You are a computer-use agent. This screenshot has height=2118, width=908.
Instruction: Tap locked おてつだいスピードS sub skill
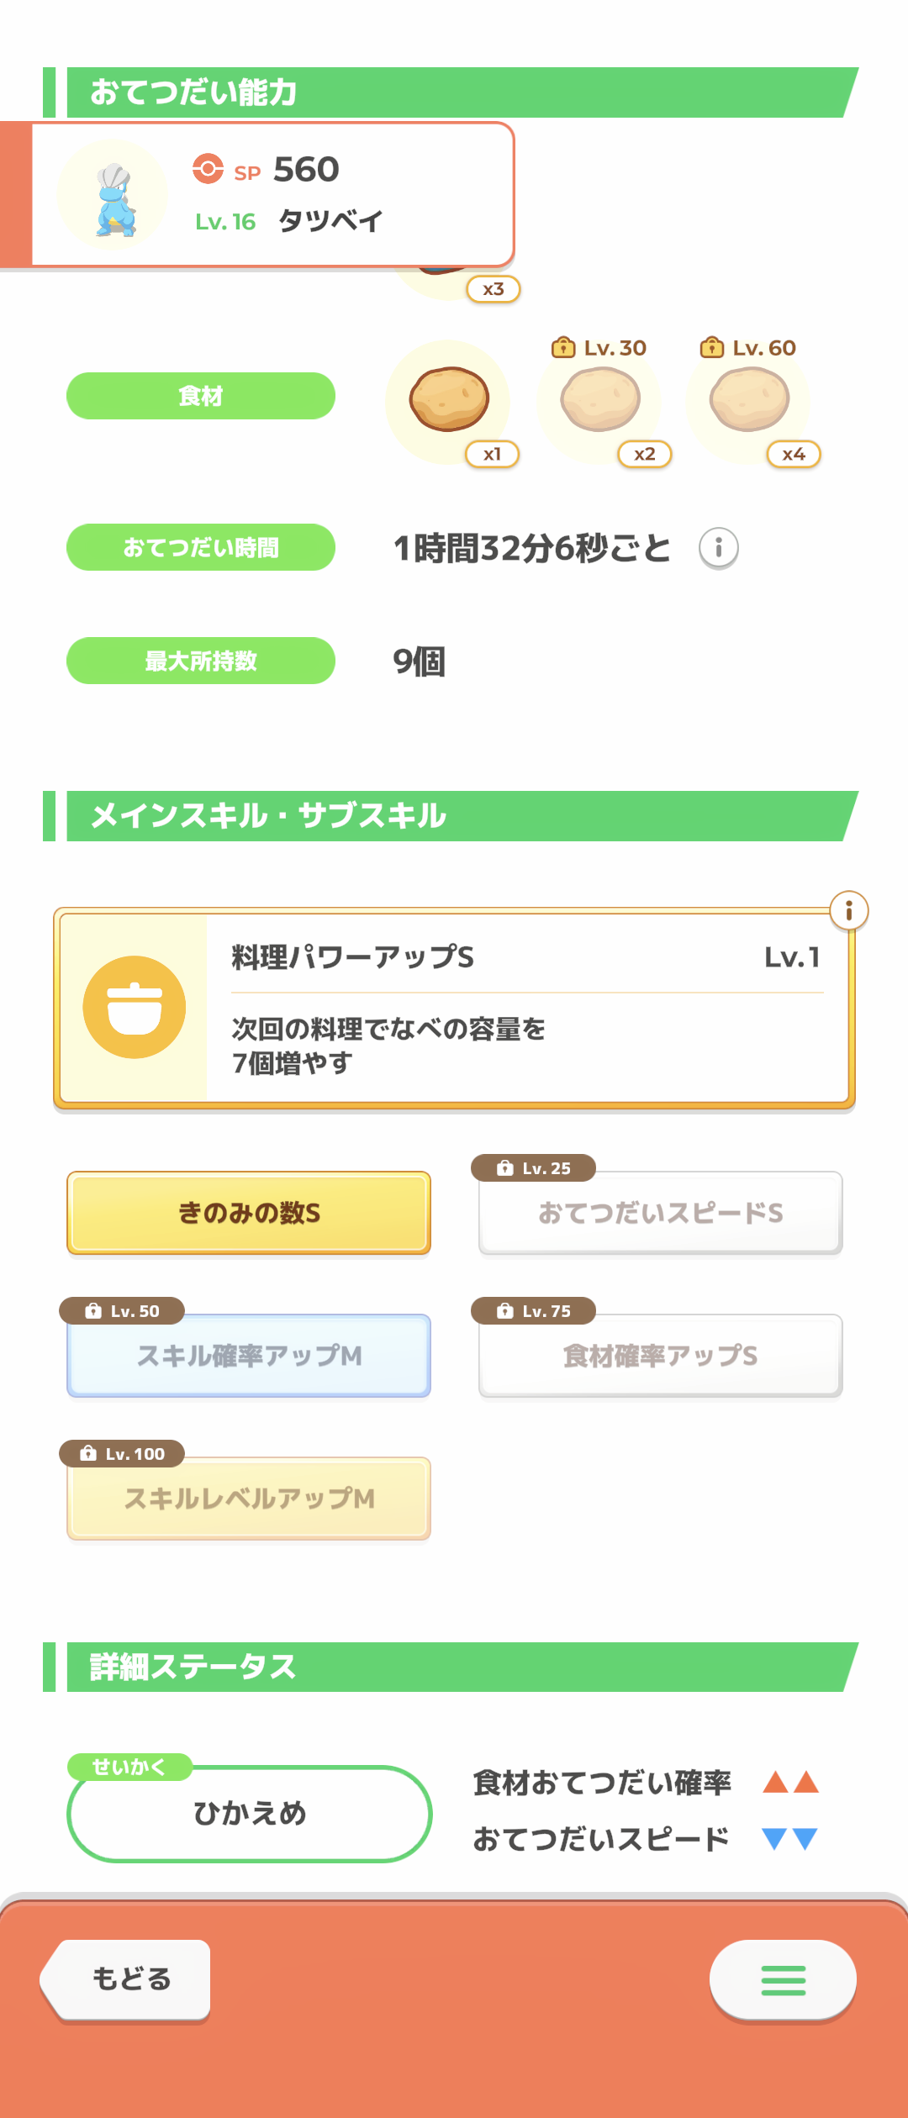point(660,1213)
